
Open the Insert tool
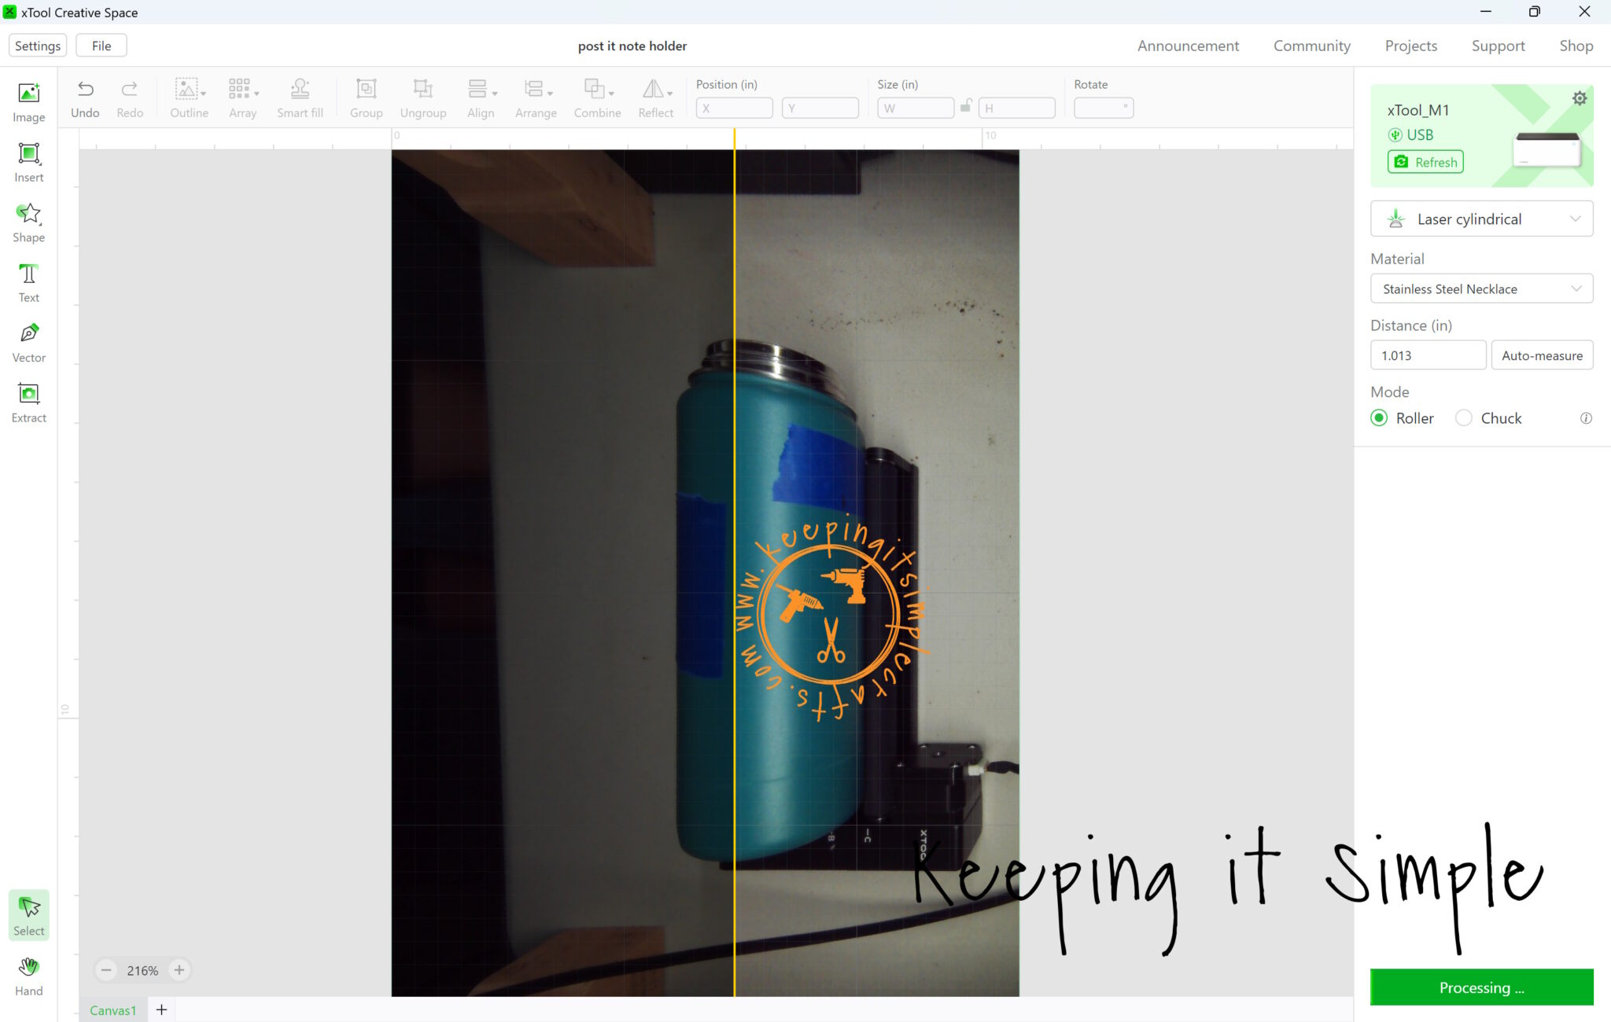tap(29, 163)
